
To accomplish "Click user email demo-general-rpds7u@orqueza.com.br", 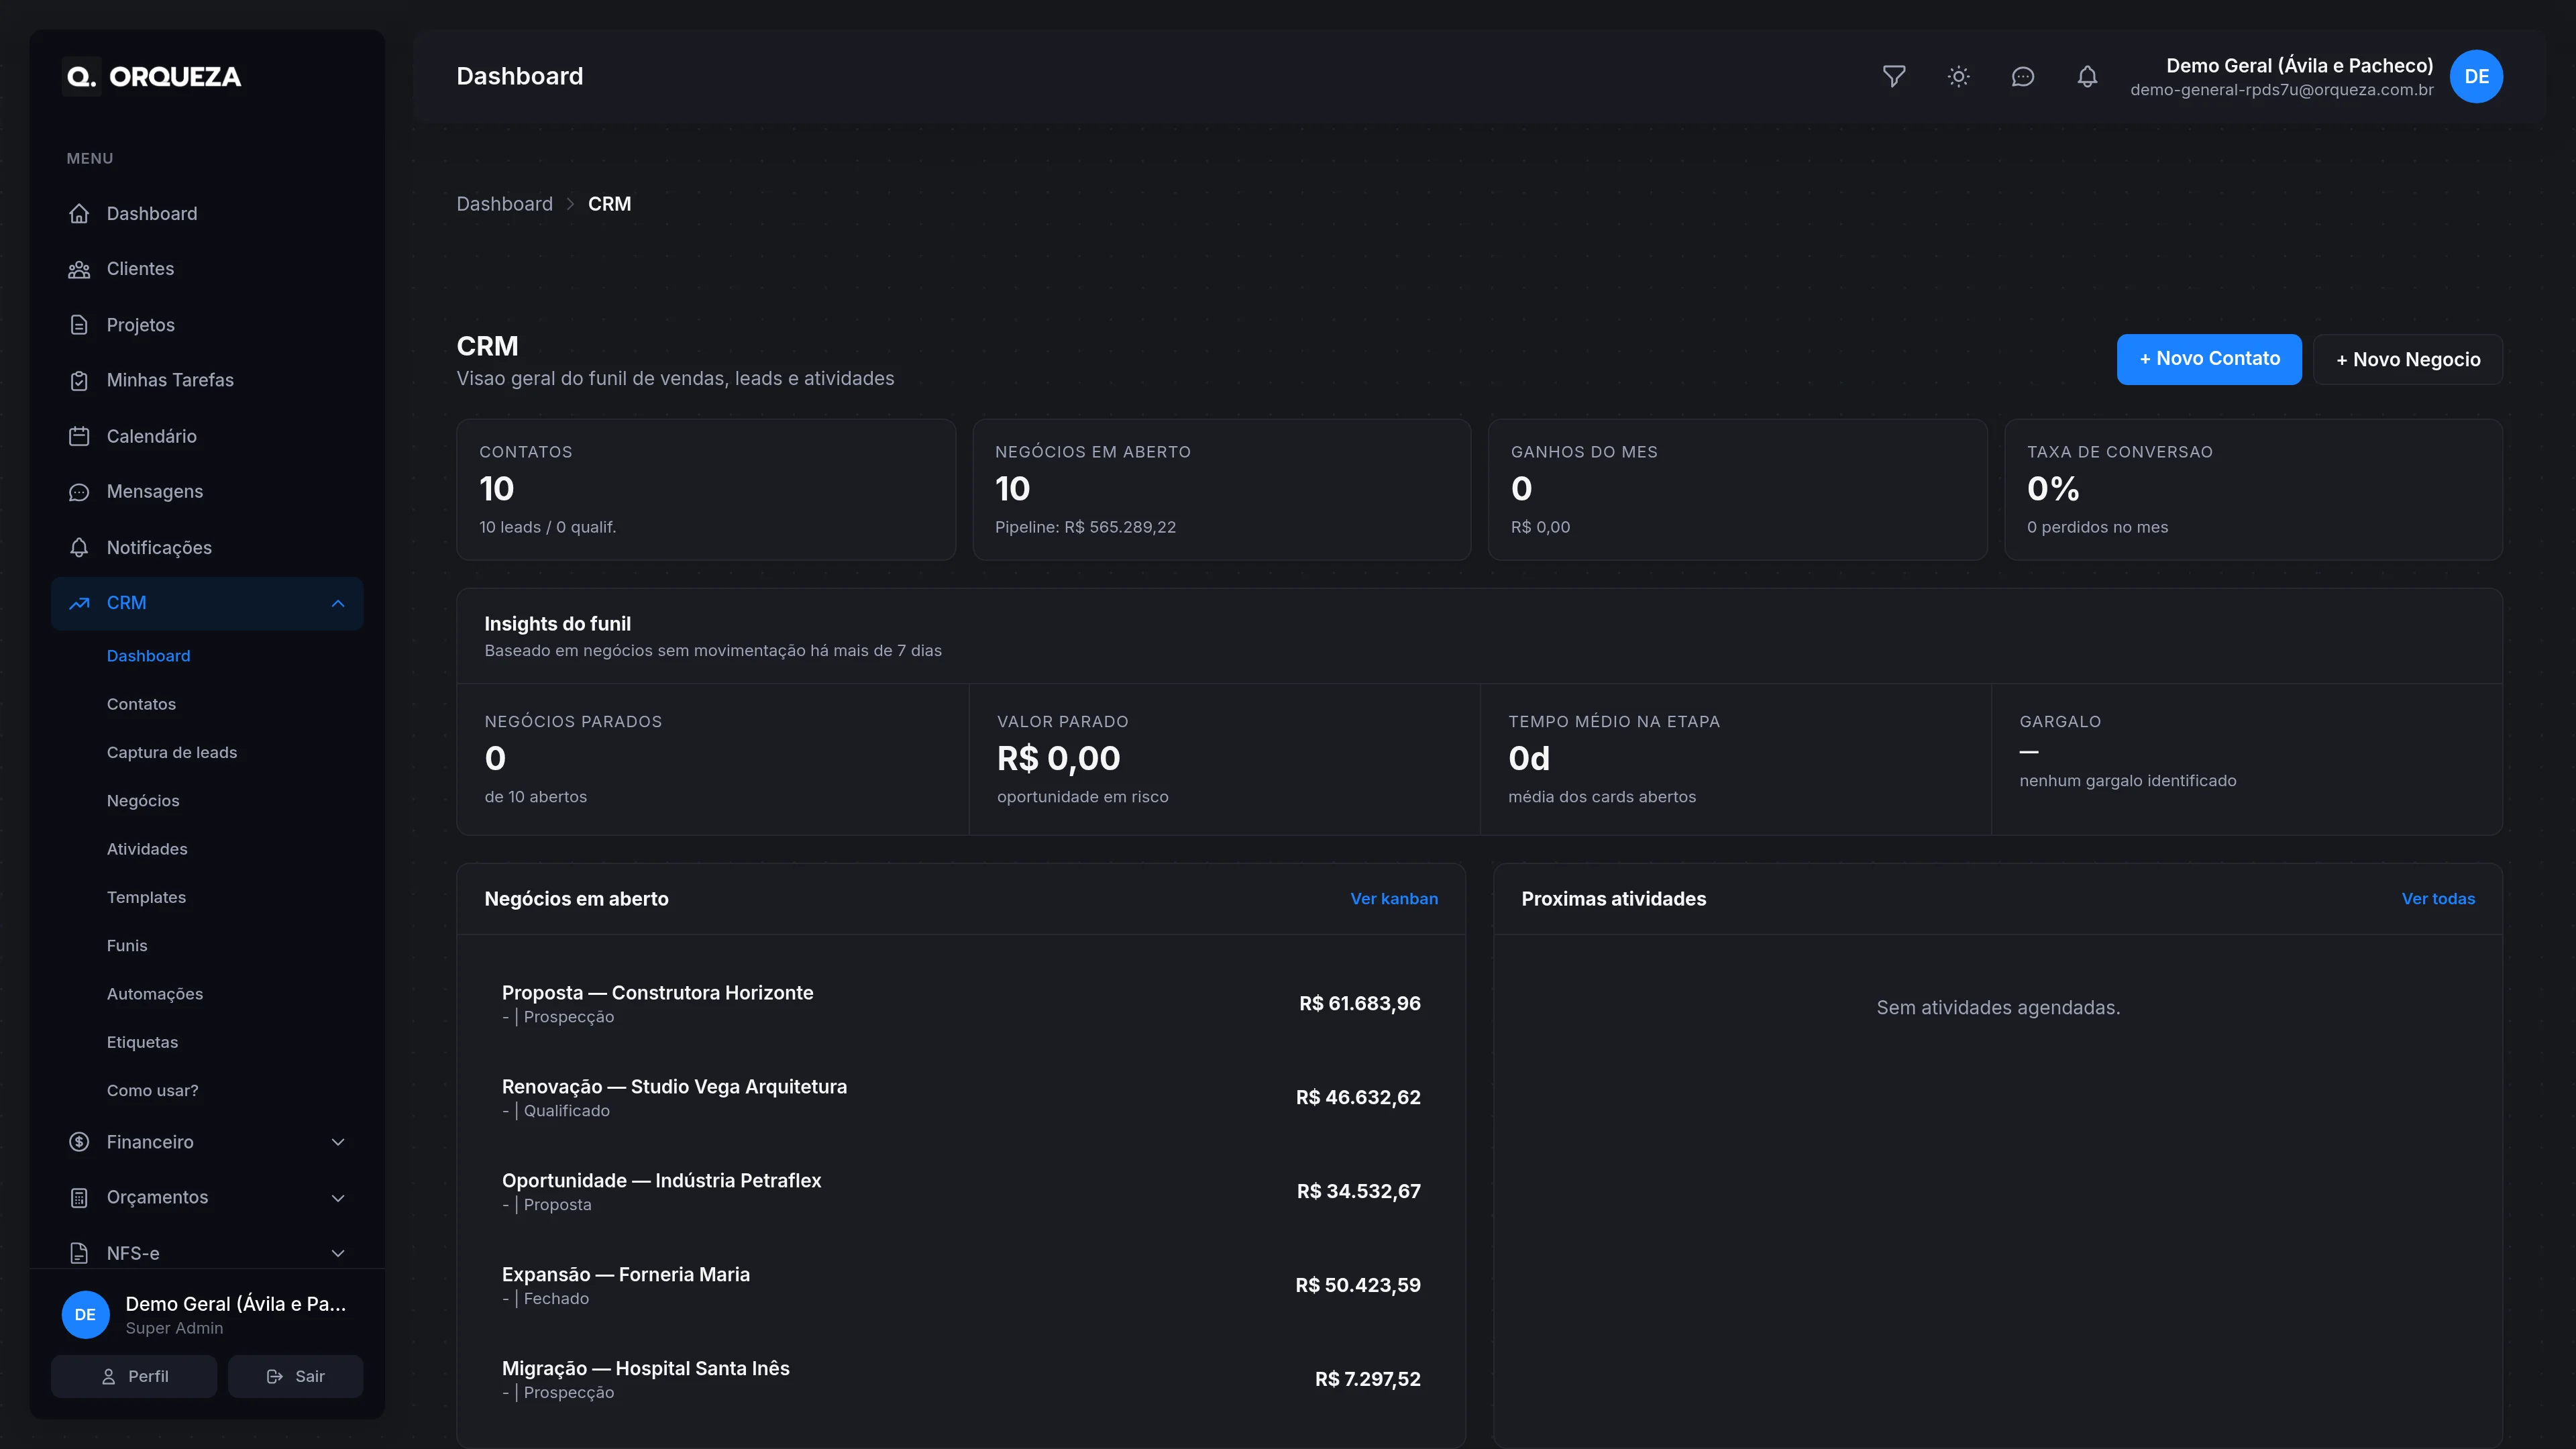I will coord(2281,90).
